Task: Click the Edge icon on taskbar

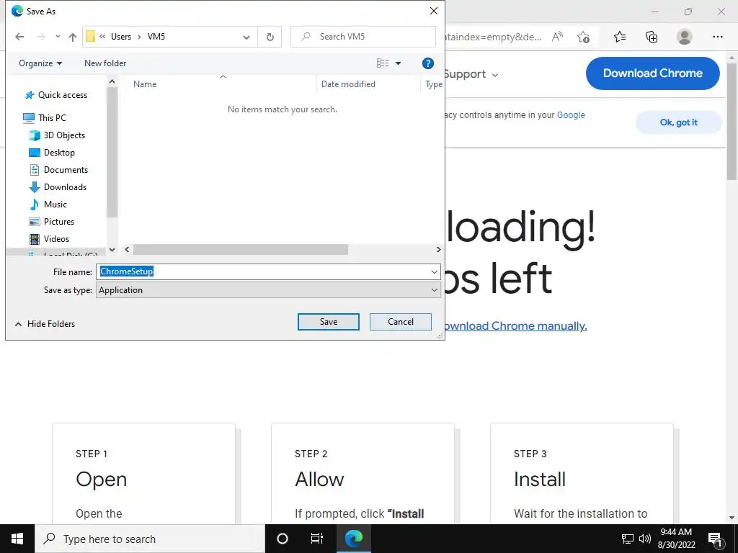Action: 354,539
